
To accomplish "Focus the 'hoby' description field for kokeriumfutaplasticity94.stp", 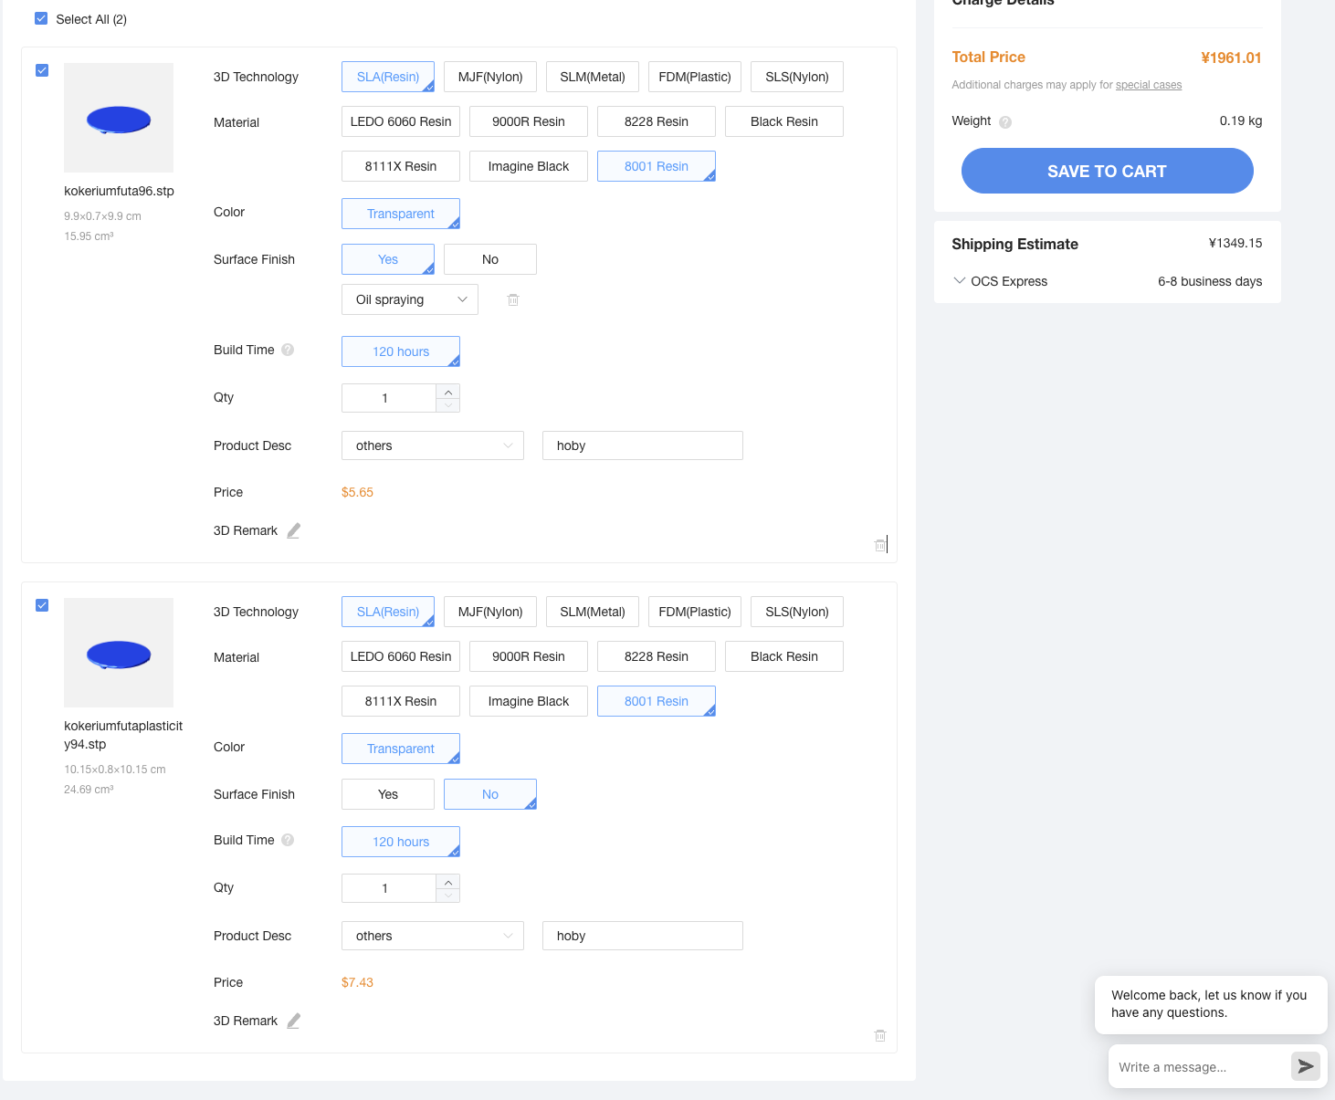I will (x=643, y=936).
